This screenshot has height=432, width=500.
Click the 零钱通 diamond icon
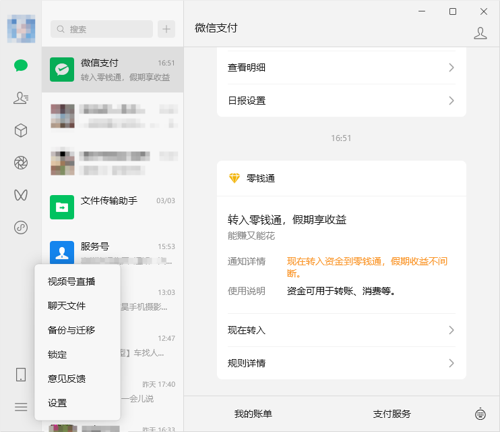(234, 178)
